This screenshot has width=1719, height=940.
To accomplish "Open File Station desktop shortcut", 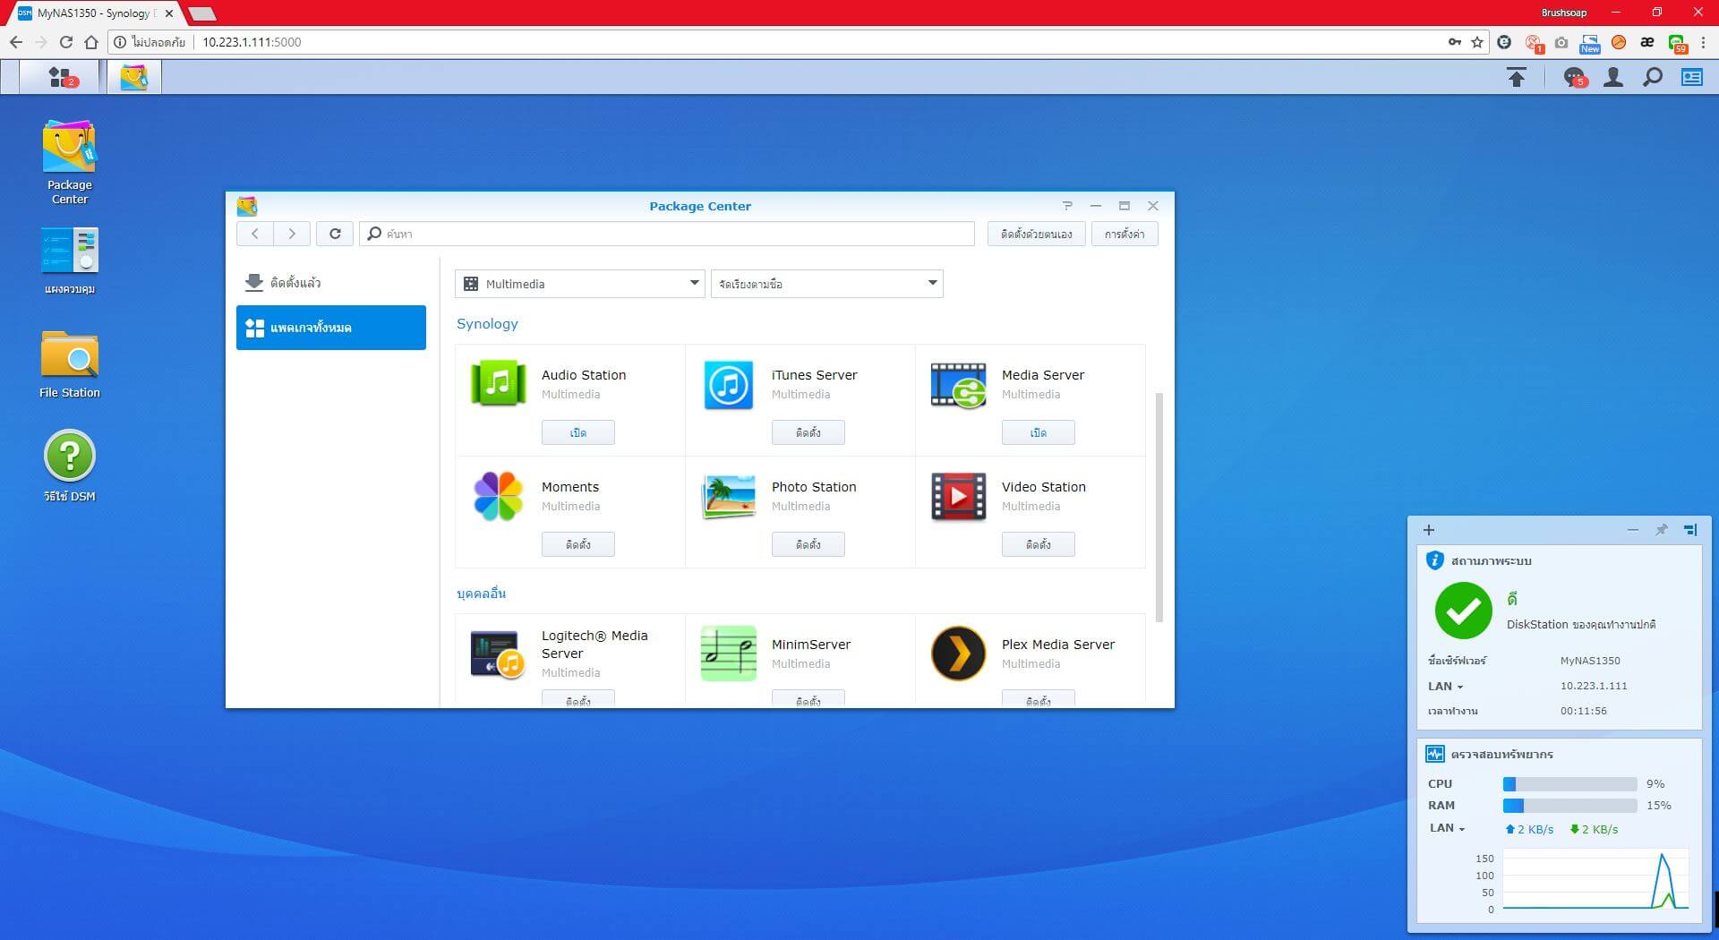I will point(70,364).
